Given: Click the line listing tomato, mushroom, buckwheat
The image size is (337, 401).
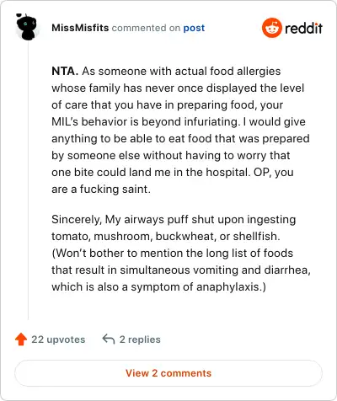Looking at the screenshot, I should click(x=166, y=236).
